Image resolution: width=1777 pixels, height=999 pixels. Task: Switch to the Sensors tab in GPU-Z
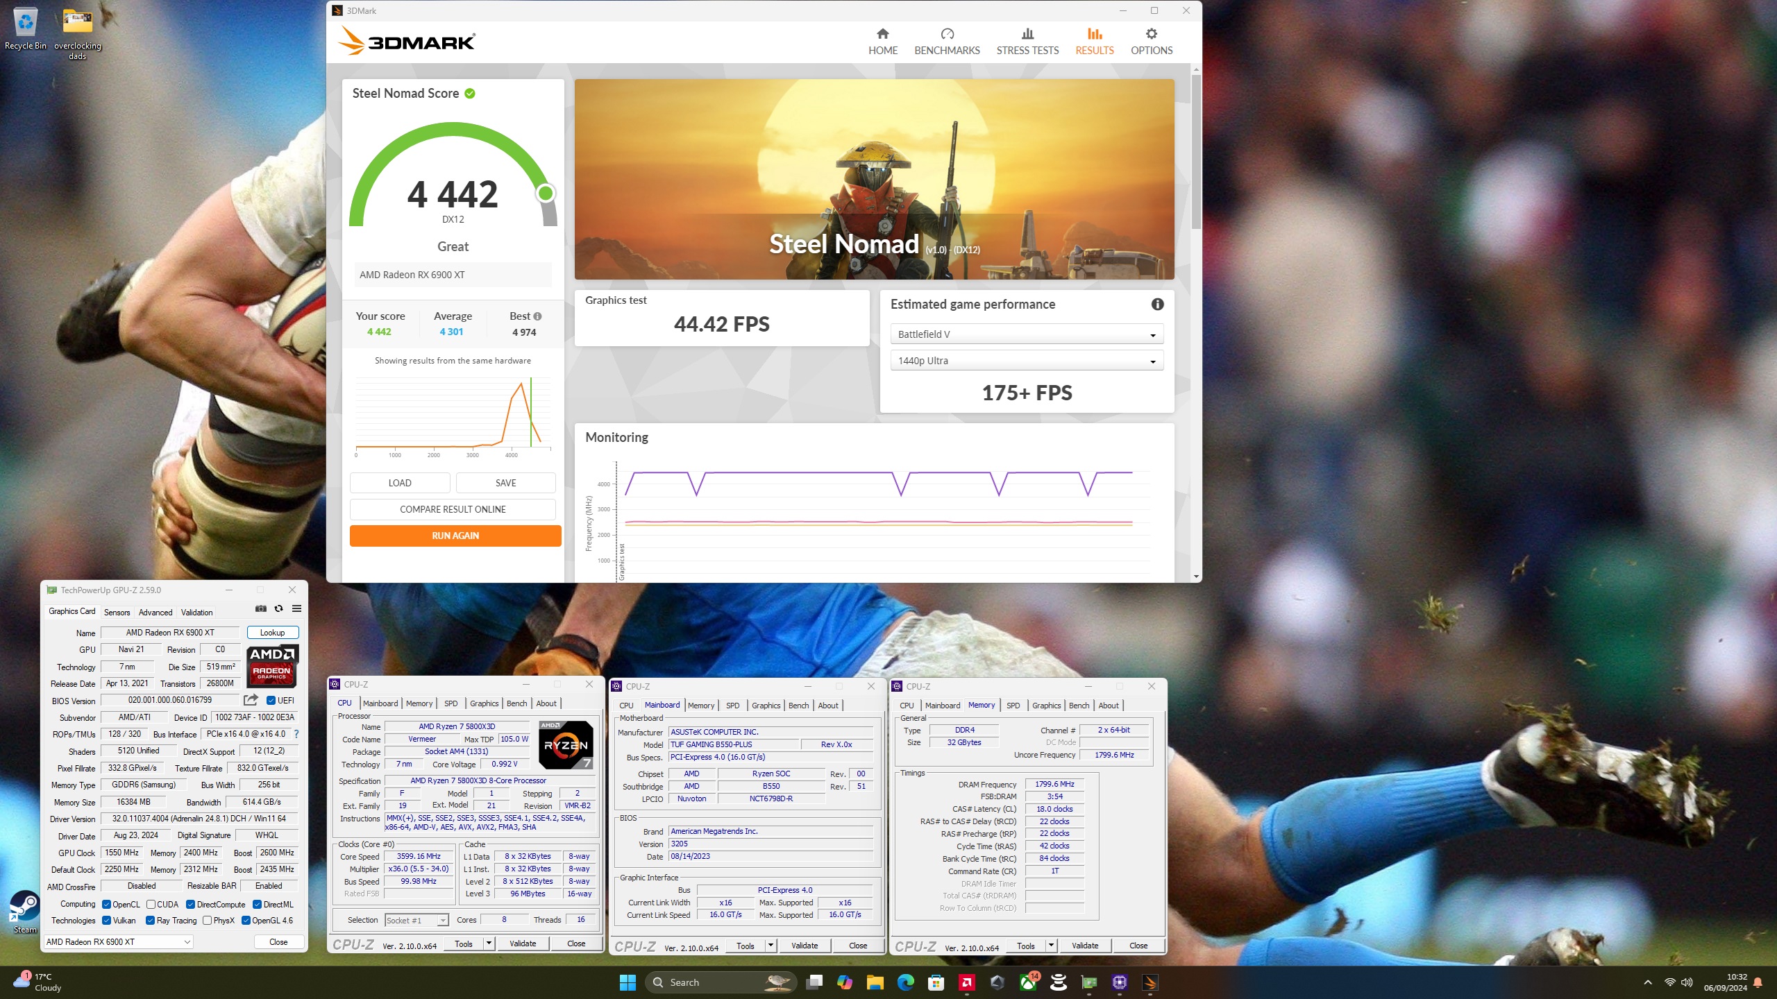point(117,612)
